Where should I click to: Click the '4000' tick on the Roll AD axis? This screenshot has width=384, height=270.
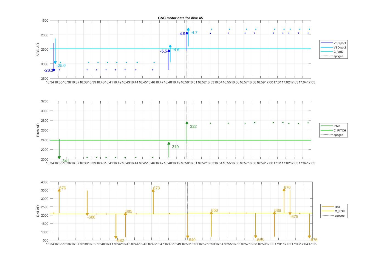pyautogui.click(x=44, y=182)
